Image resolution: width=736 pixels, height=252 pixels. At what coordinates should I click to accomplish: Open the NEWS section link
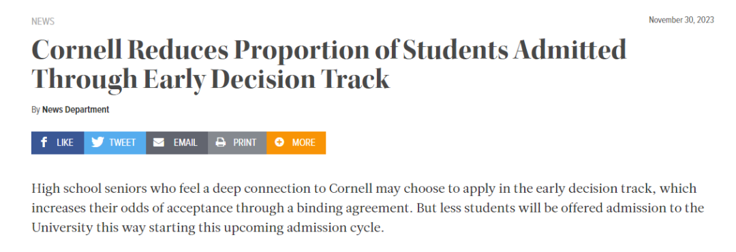click(43, 22)
